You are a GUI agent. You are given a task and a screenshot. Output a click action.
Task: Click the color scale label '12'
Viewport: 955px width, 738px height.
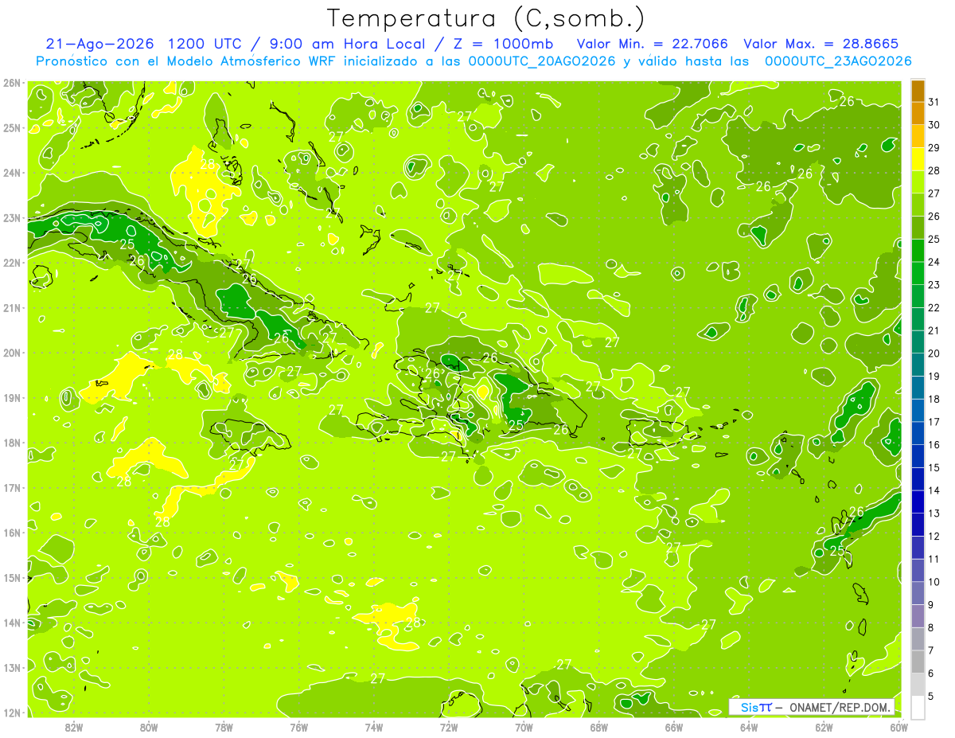(x=934, y=536)
